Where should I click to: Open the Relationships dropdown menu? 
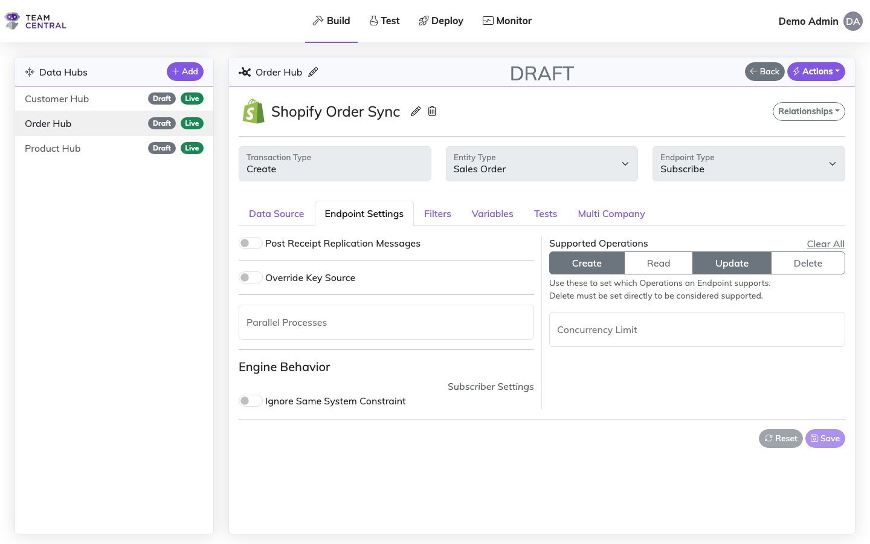(808, 111)
